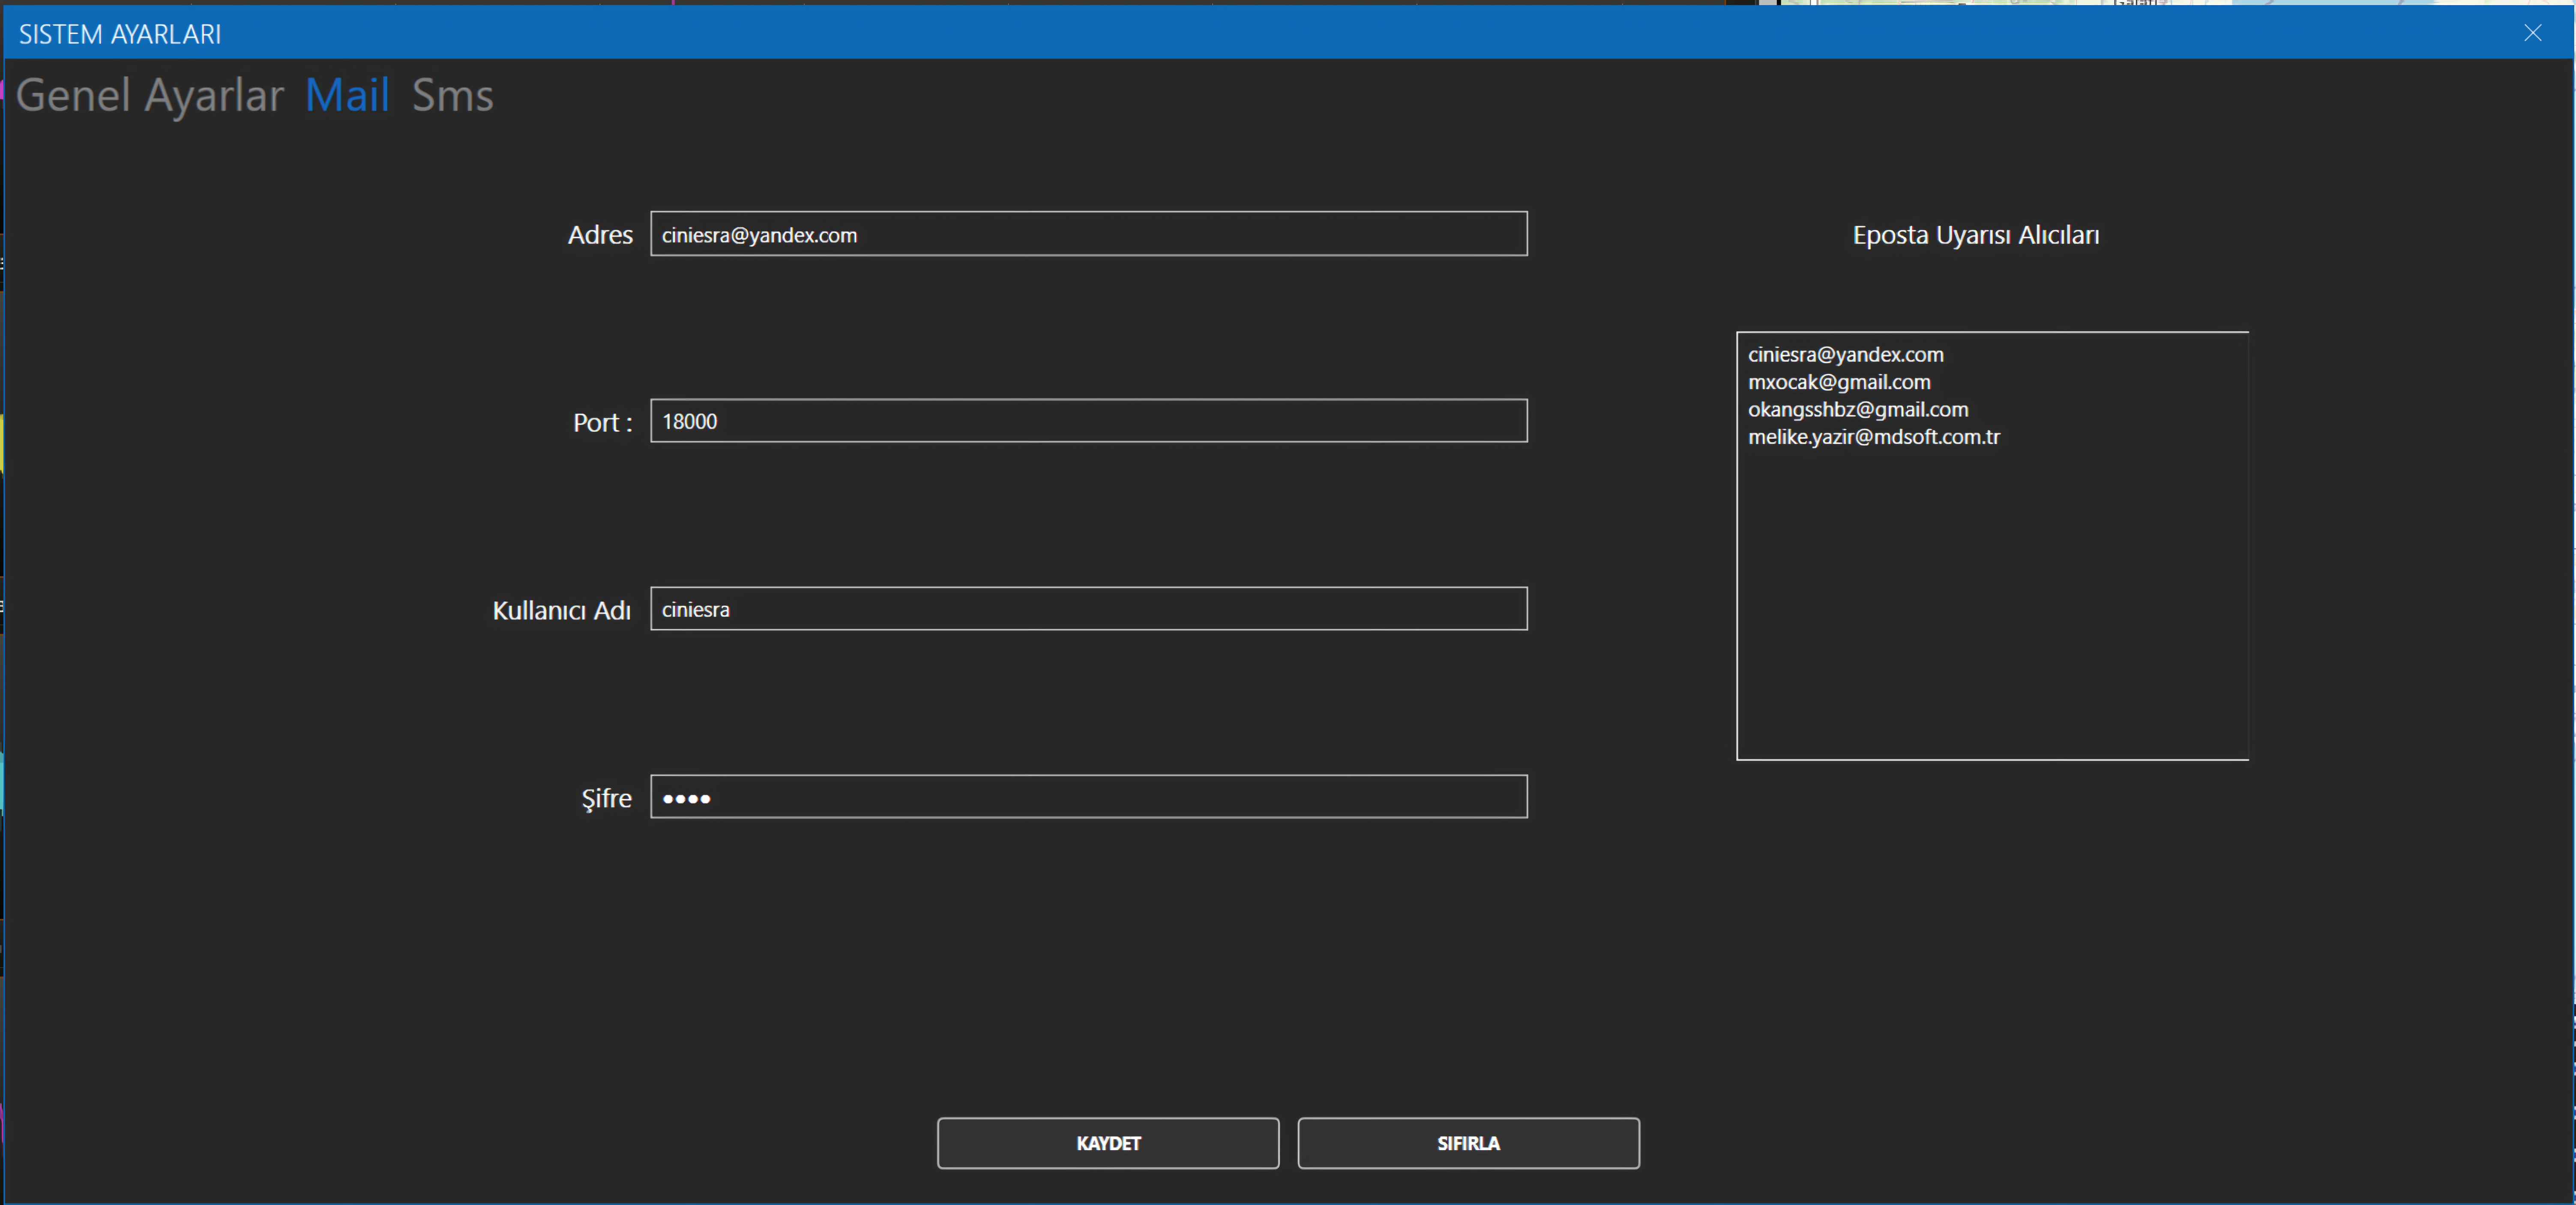Open the Genel Ayarlar tab
This screenshot has height=1205, width=2576.
150,96
